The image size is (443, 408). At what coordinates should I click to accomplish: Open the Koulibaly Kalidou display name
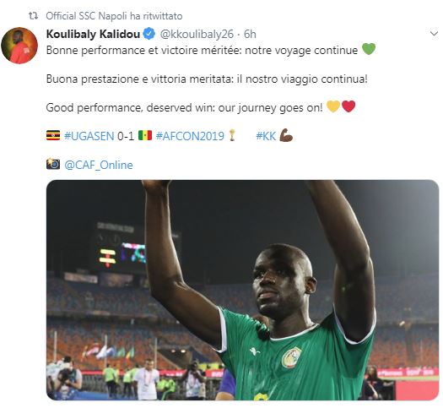point(93,35)
